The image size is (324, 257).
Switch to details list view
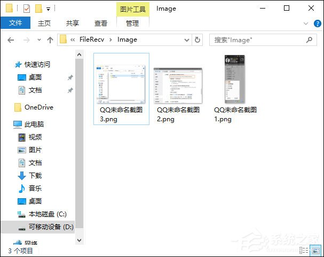click(303, 250)
